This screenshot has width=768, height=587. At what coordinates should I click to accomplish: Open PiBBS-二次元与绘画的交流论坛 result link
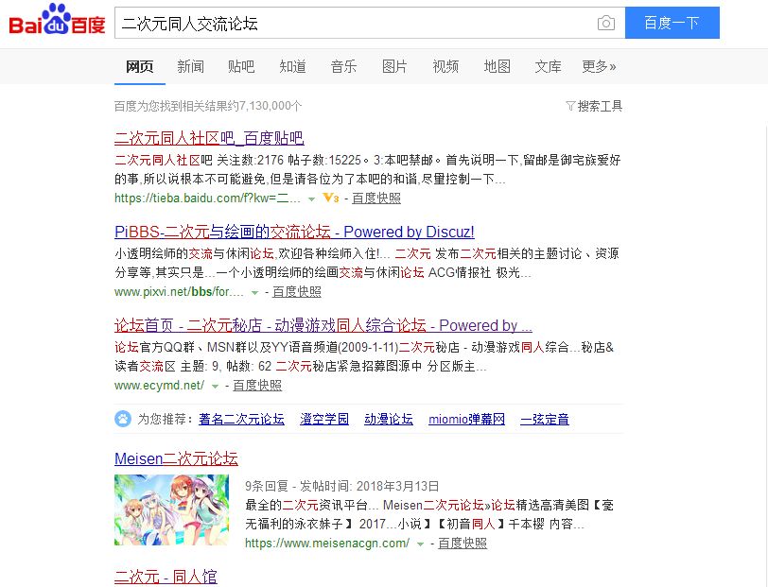294,232
